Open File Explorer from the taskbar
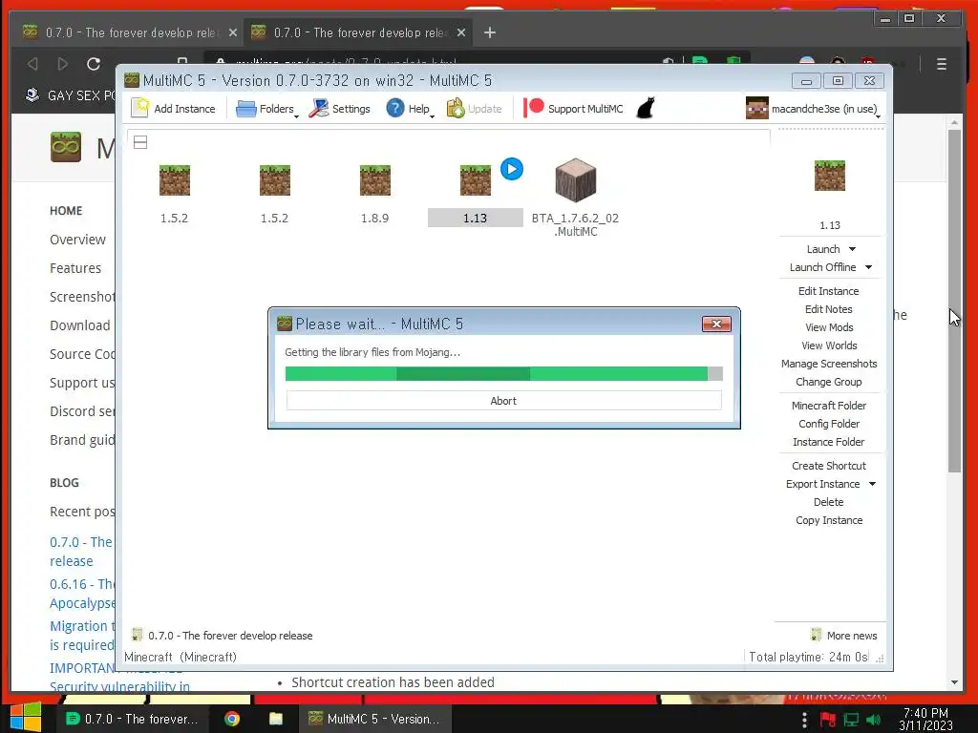The width and height of the screenshot is (978, 733). click(276, 719)
